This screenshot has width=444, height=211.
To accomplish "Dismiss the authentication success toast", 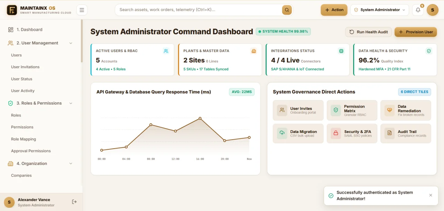I will point(431,195).
